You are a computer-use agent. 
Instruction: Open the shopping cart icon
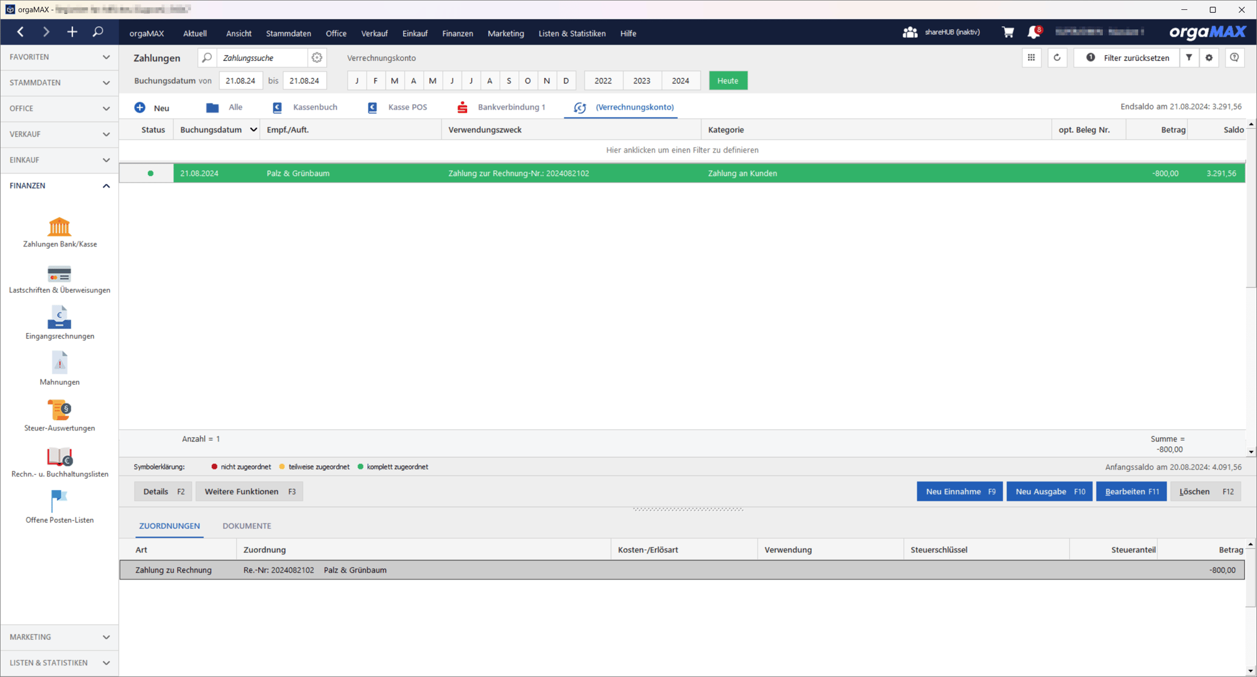(x=1008, y=32)
